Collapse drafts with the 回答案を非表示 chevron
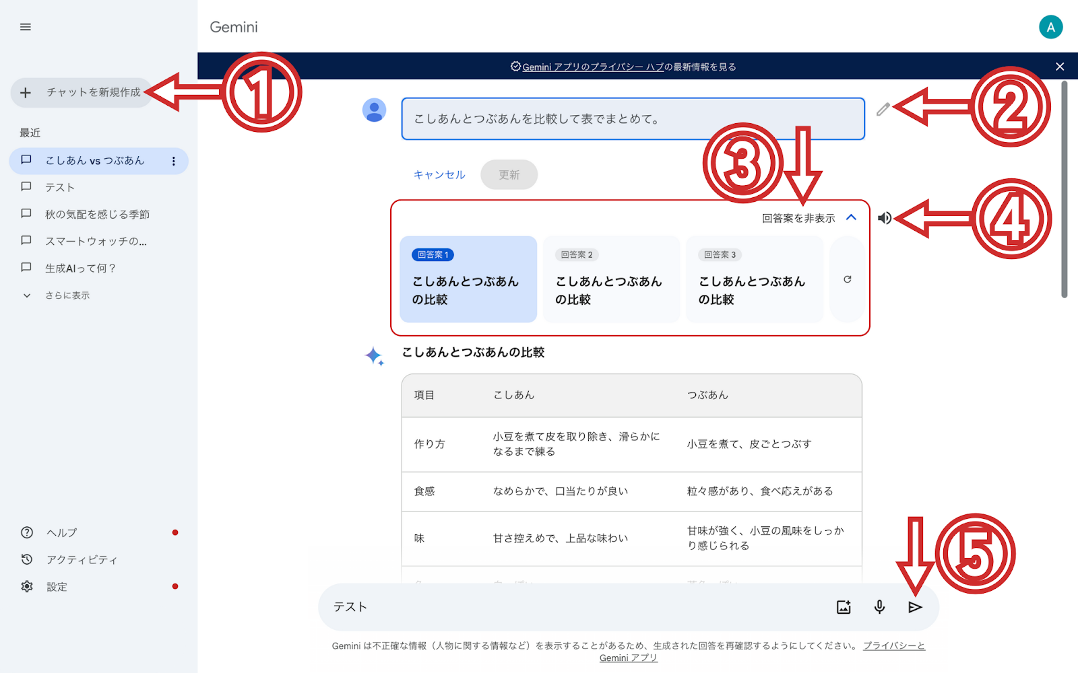The width and height of the screenshot is (1078, 673). pos(851,217)
